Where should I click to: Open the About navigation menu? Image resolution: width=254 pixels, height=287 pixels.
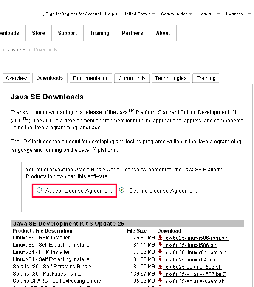[x=163, y=33]
